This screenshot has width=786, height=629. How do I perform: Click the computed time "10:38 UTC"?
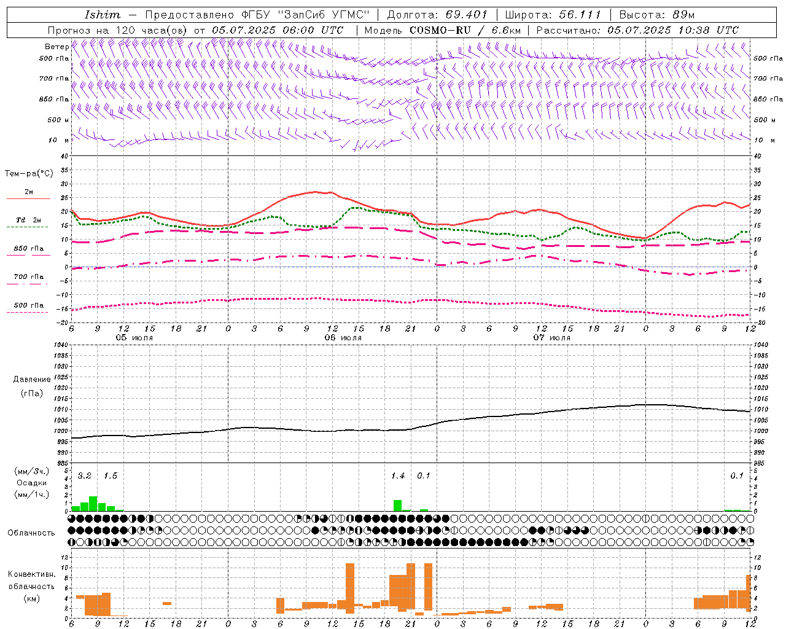[709, 30]
